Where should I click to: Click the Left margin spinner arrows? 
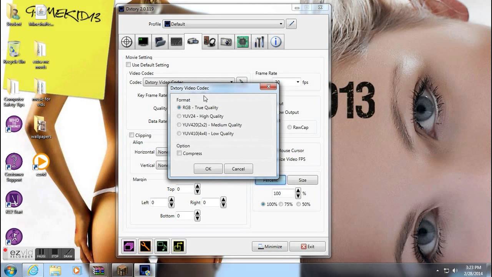tap(171, 202)
